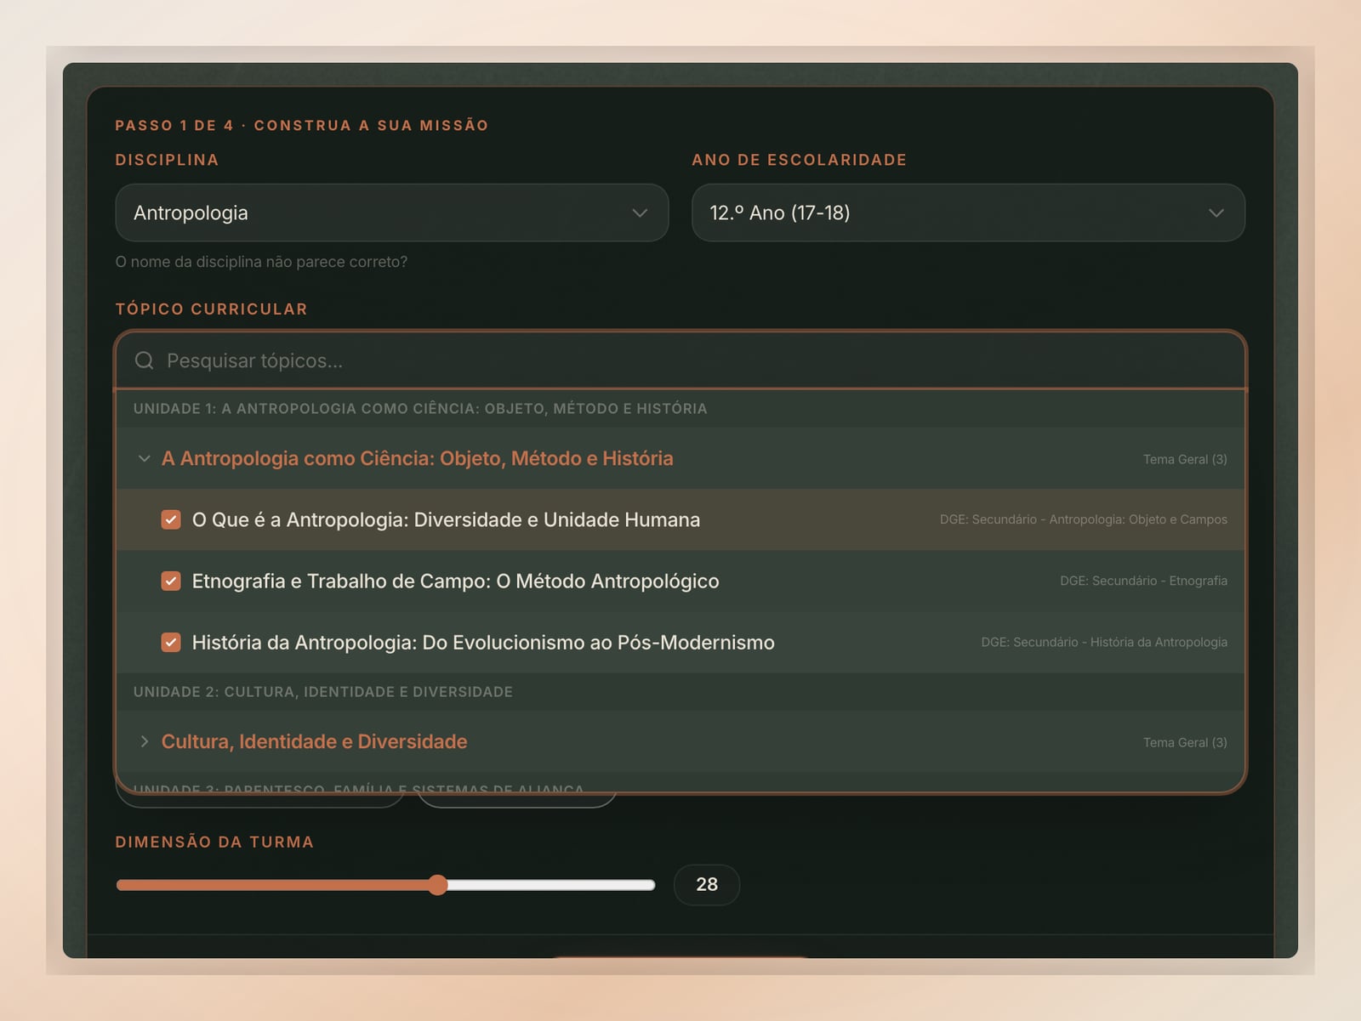Click 'O Que é a Antropologia: Diversidade e Unidade Humana' text
Viewport: 1361px width, 1021px height.
click(446, 519)
